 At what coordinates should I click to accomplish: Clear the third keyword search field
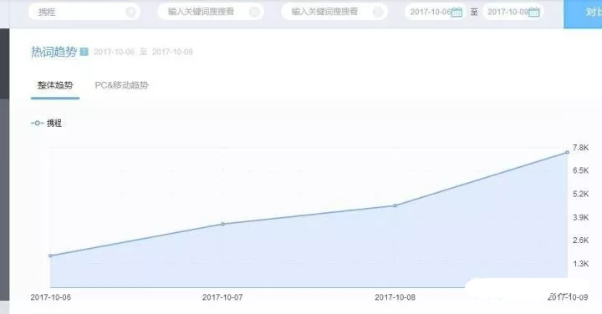click(378, 12)
